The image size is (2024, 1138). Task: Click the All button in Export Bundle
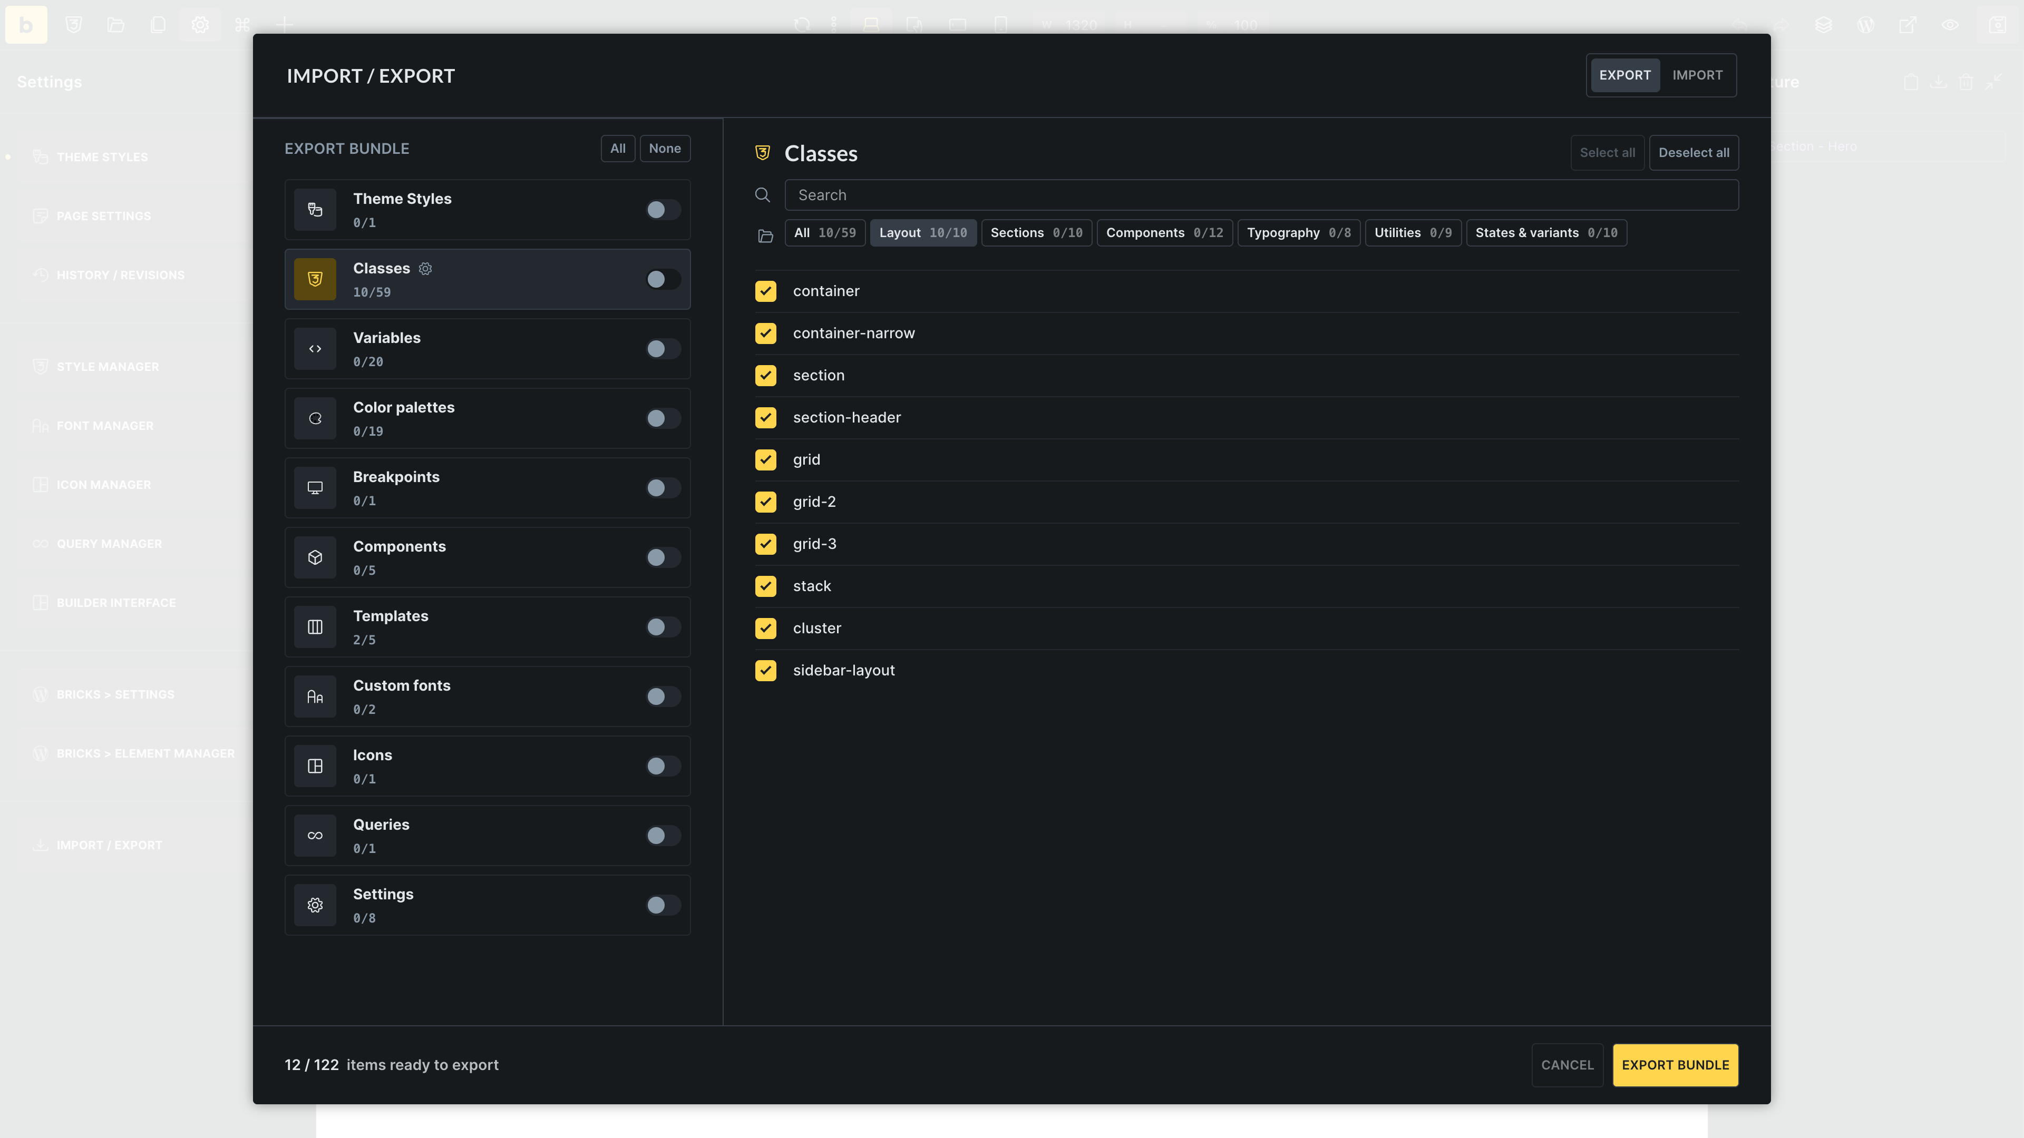(618, 149)
